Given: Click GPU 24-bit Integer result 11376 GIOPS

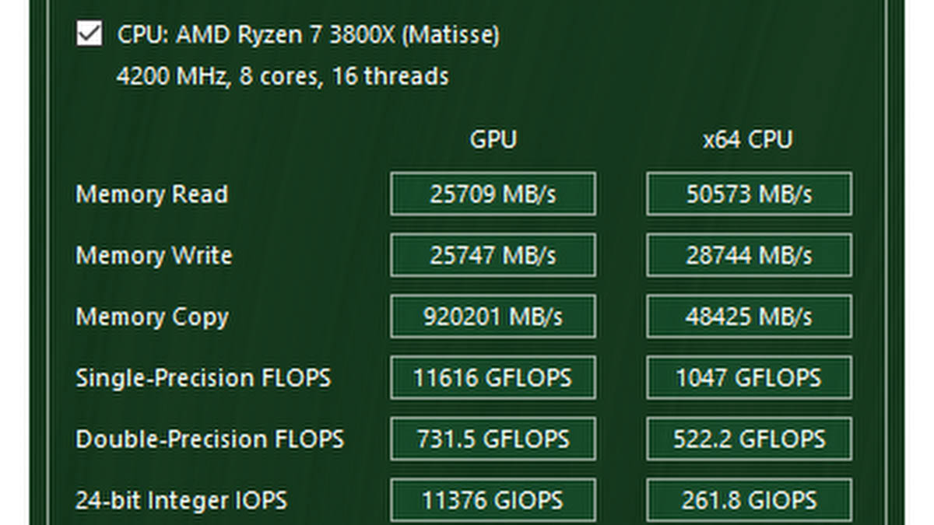Looking at the screenshot, I should (493, 500).
